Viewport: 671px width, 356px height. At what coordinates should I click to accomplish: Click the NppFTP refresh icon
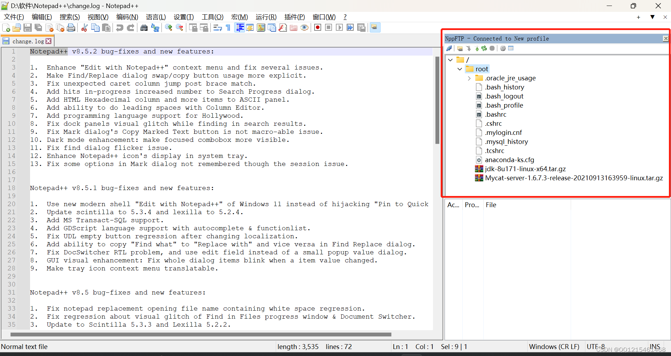click(484, 48)
